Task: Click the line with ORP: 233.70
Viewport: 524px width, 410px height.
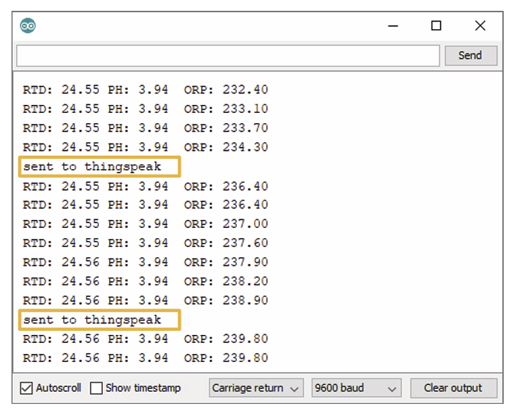Action: pyautogui.click(x=146, y=128)
